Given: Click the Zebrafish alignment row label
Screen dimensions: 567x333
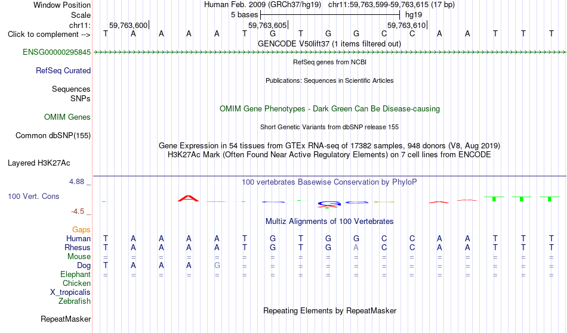Looking at the screenshot, I should coord(75,301).
